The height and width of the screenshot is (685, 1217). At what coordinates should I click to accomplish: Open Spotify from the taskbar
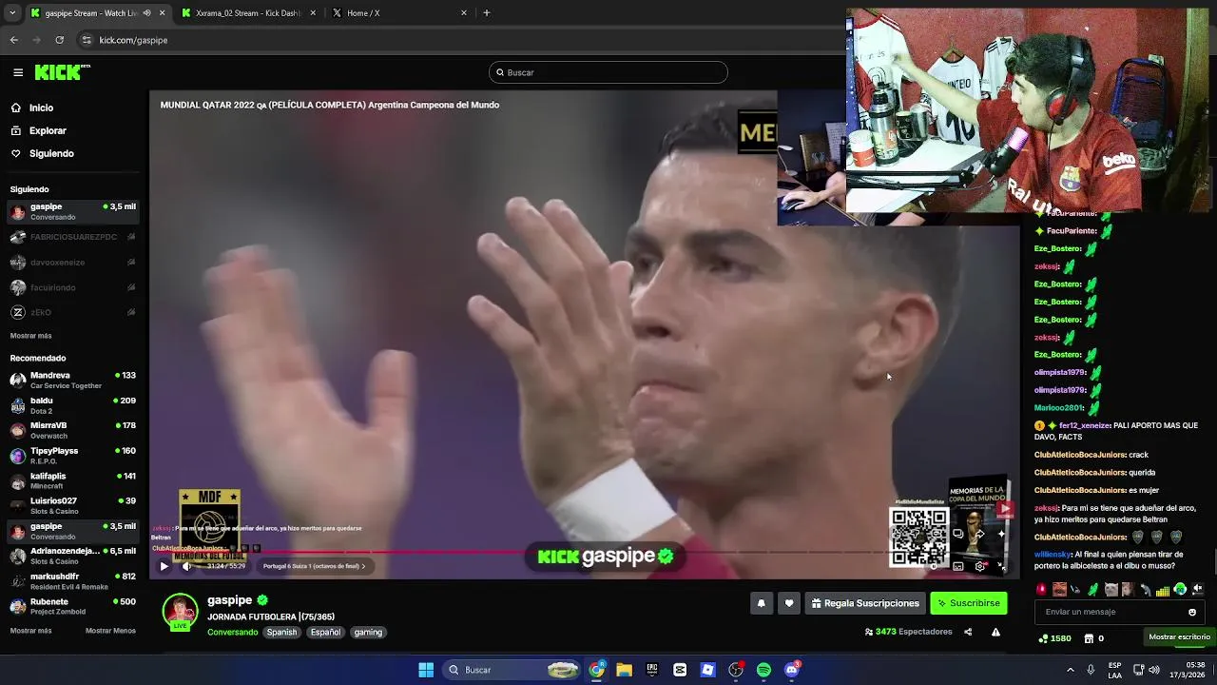pos(763,670)
